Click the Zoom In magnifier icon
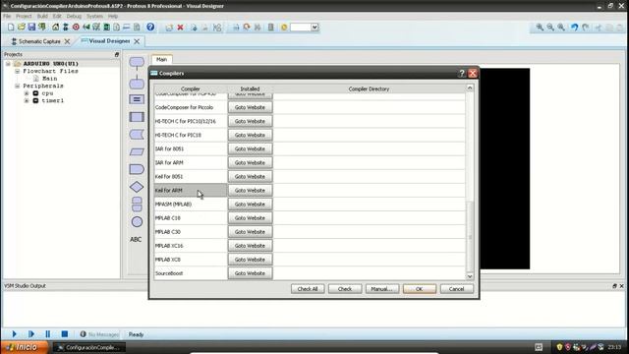This screenshot has height=354, width=629. coord(540,28)
